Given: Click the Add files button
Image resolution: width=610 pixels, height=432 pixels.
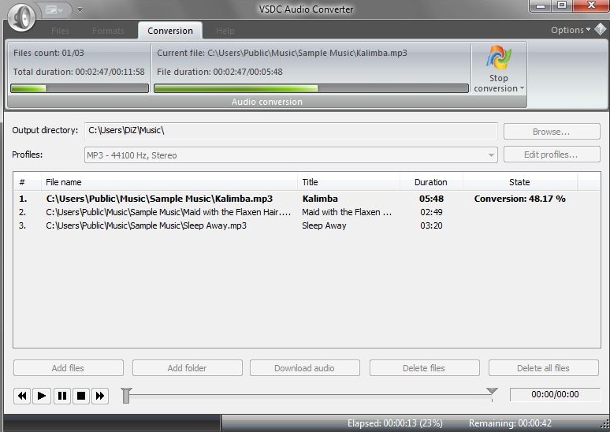Looking at the screenshot, I should pos(68,368).
